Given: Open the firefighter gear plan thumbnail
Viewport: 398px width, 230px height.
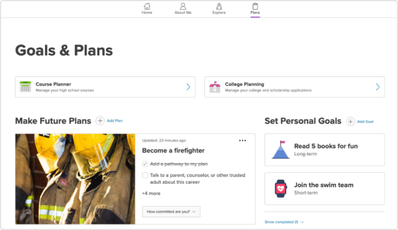Looking at the screenshot, I should [x=75, y=179].
